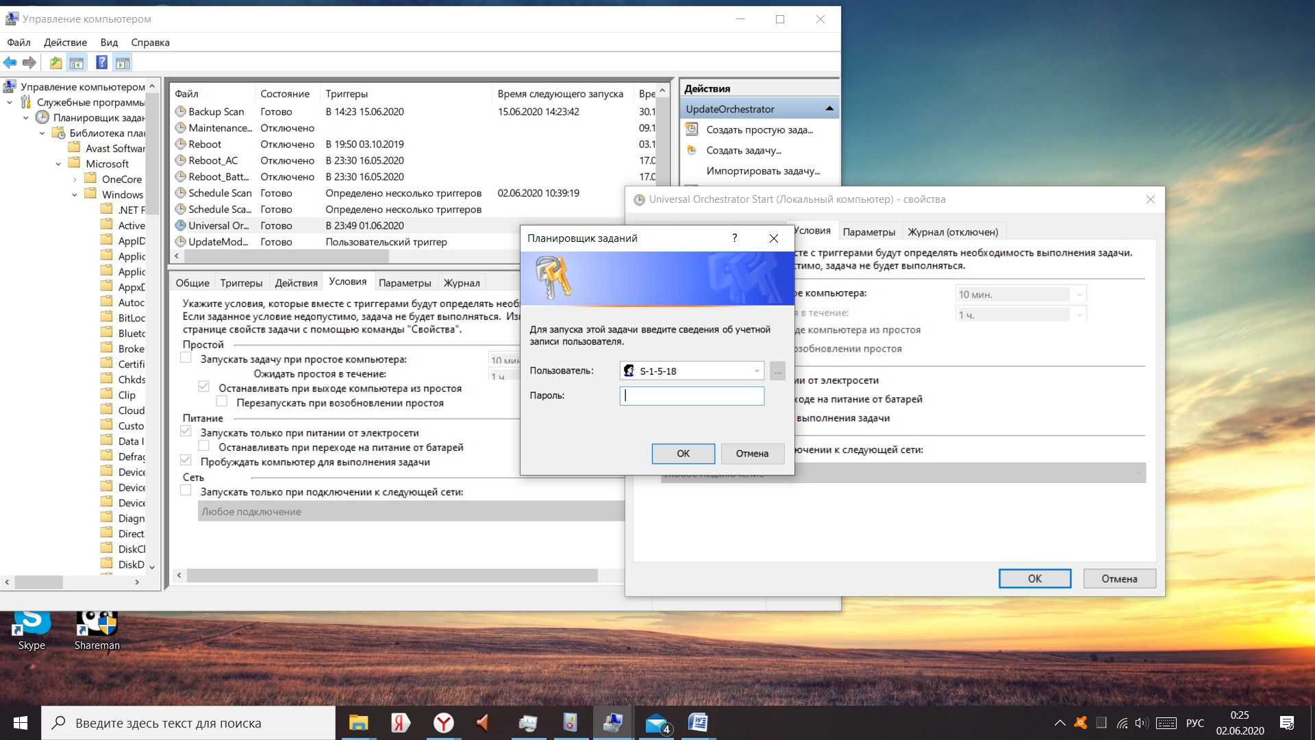Click Отмена in the credentials dialog
The image size is (1315, 740).
[752, 454]
